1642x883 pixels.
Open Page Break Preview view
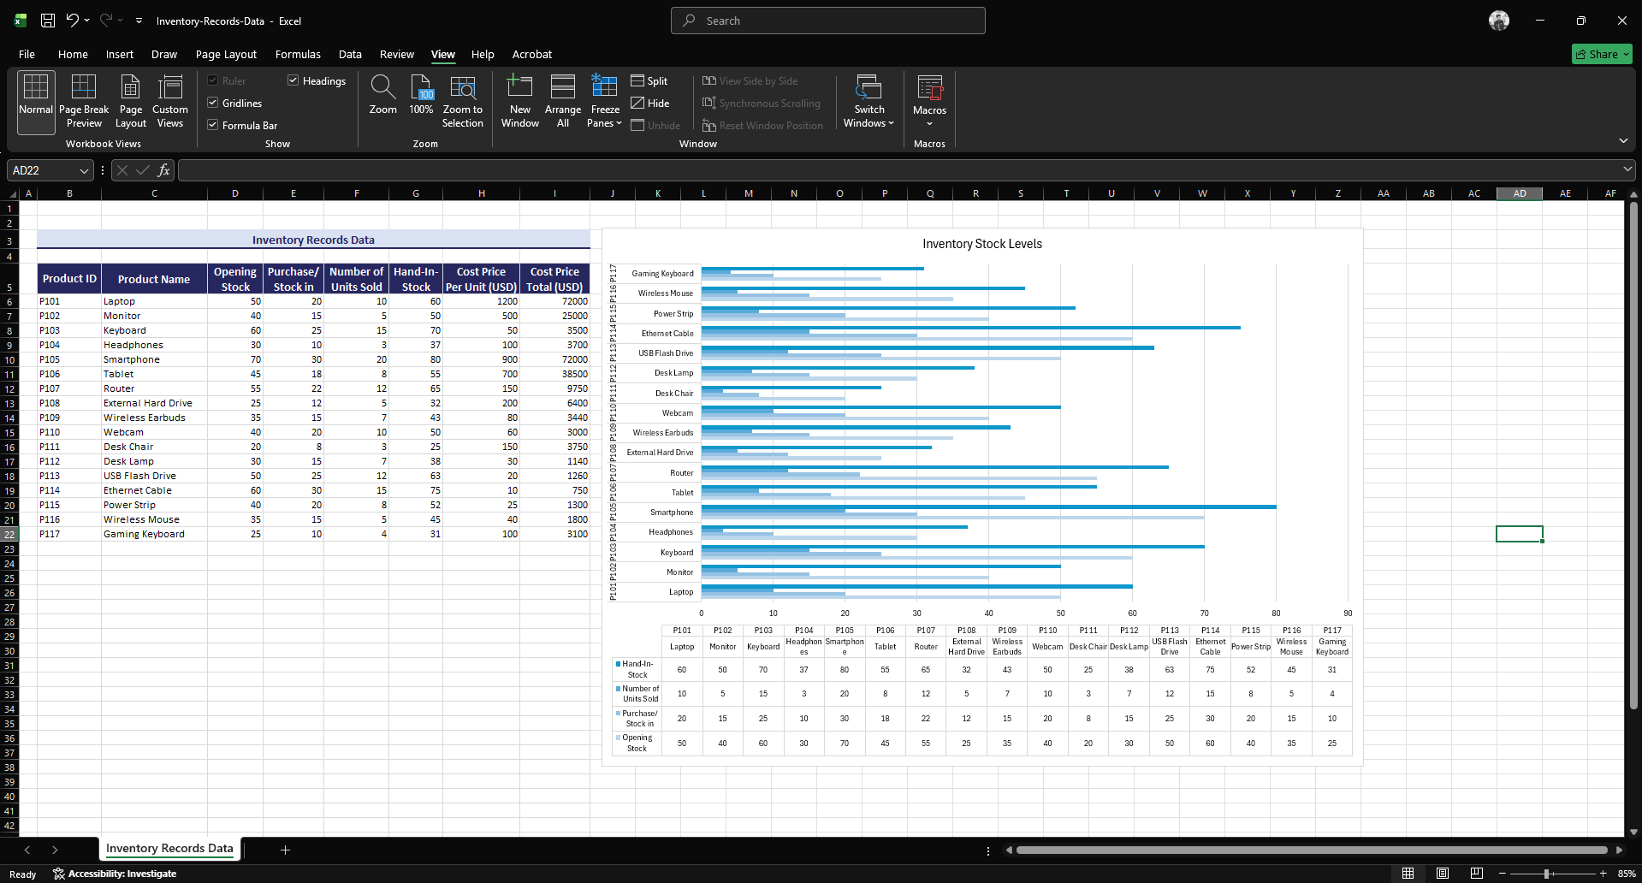pos(84,101)
